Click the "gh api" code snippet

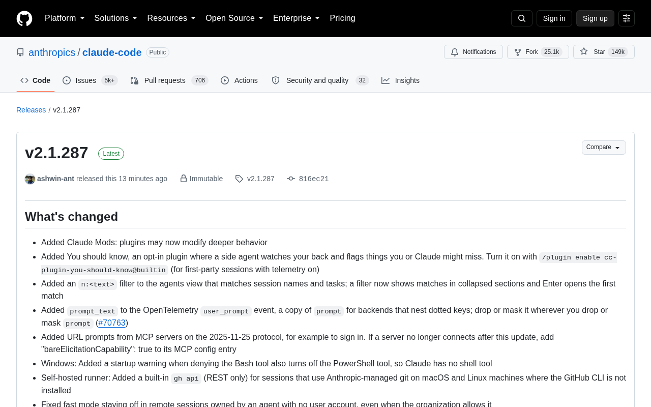tap(186, 379)
